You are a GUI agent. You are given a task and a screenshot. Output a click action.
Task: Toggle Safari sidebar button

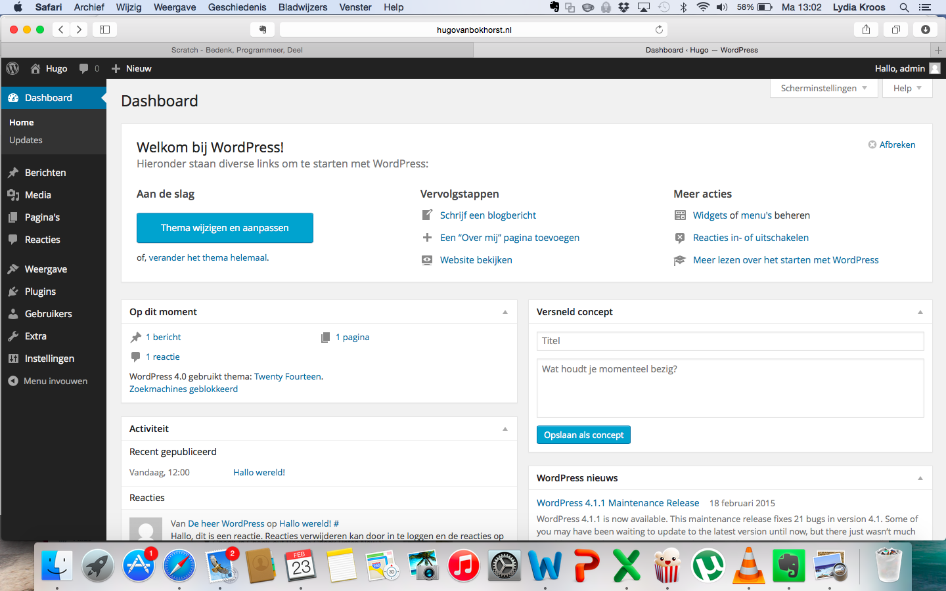(x=104, y=30)
